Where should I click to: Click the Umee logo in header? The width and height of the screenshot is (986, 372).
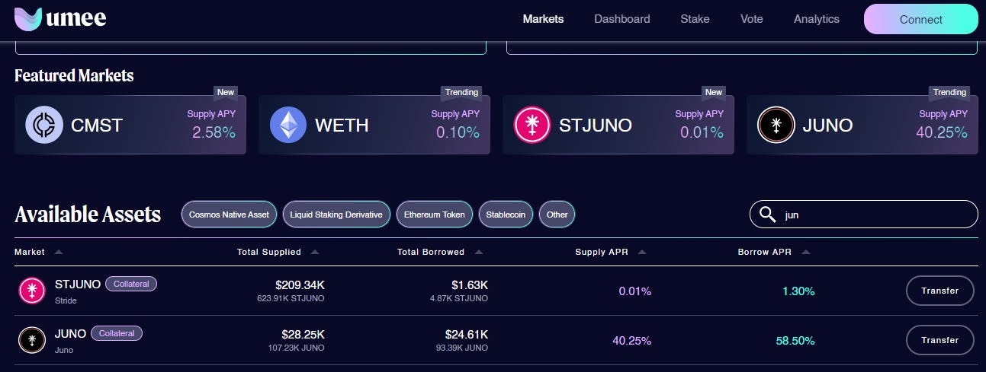click(x=60, y=19)
